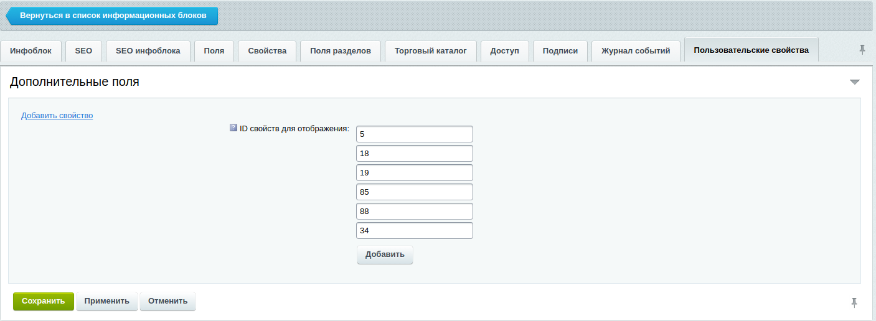
Task: Switch to the Свойства tab
Action: 267,51
